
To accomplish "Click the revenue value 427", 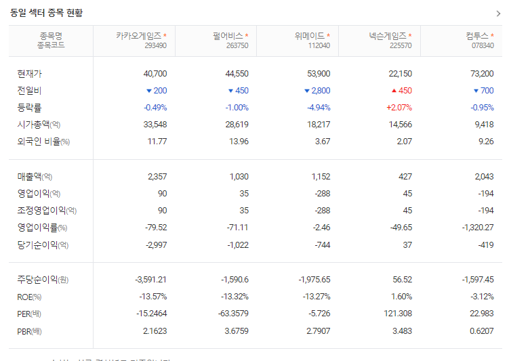I will (x=405, y=177).
